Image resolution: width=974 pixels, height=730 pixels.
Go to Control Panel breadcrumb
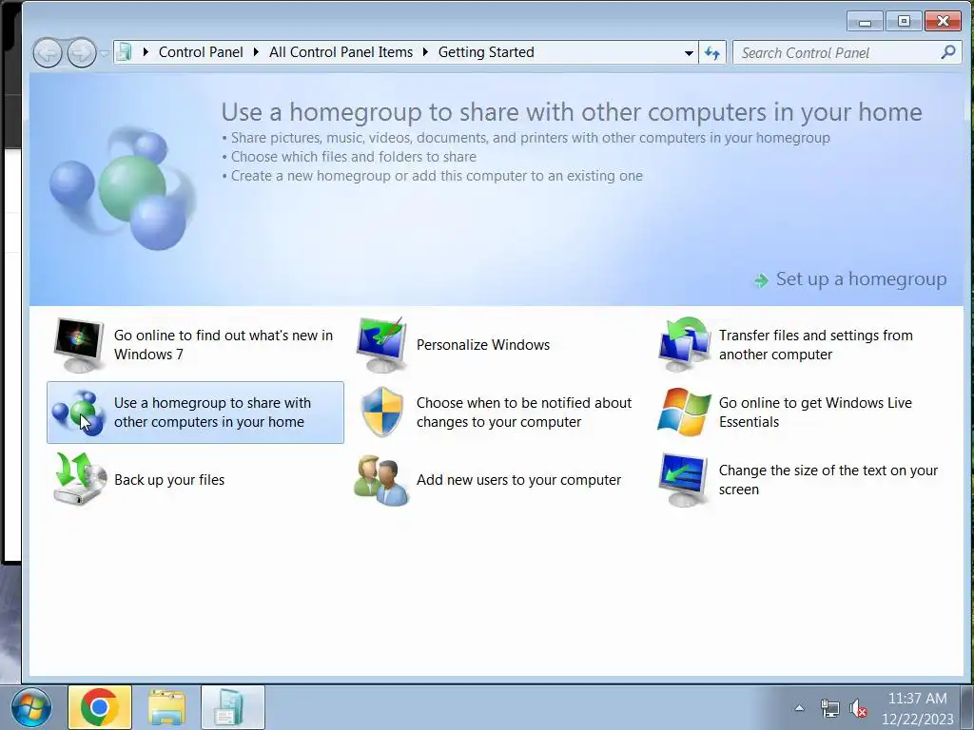pyautogui.click(x=201, y=52)
